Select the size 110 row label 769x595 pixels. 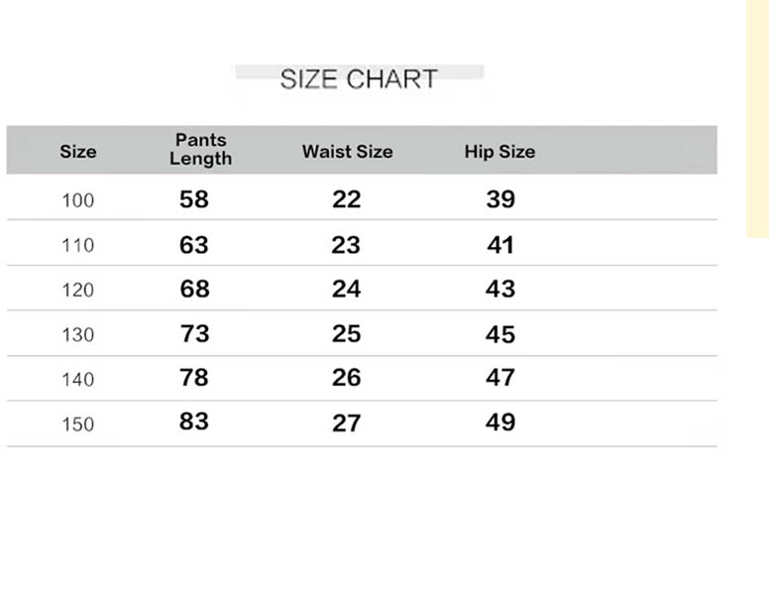78,245
